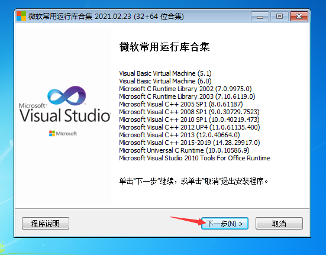
Task: Click the colorful Windows logo title bar icon
Action: (21, 16)
